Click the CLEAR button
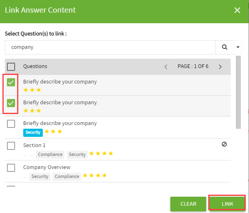This screenshot has height=213, width=249. (188, 204)
